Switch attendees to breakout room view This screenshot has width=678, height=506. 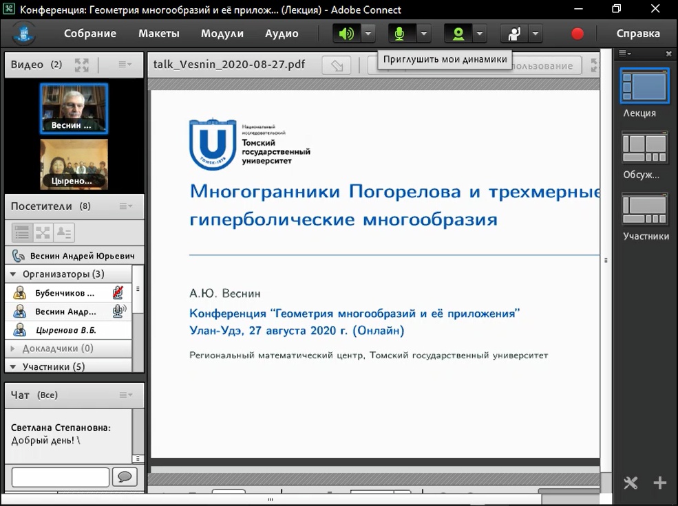click(43, 232)
